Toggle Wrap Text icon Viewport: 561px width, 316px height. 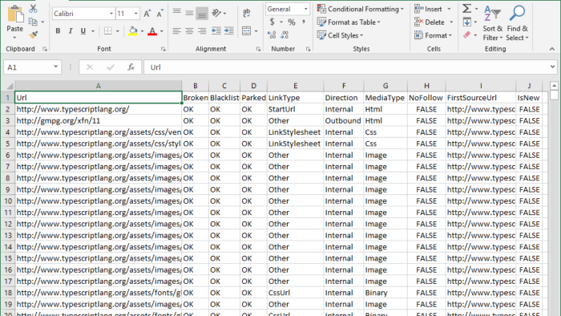click(247, 14)
